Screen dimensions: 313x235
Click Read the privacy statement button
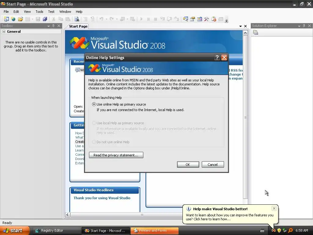pyautogui.click(x=116, y=155)
